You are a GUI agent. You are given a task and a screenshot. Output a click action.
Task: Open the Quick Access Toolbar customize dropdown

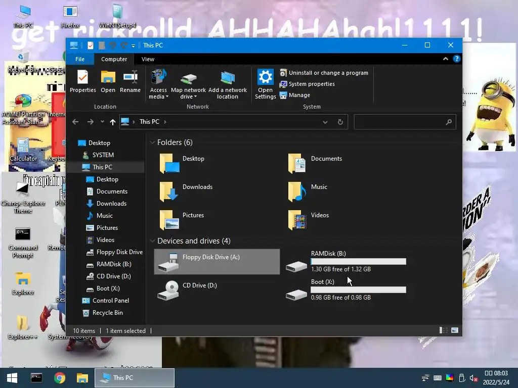coord(133,46)
